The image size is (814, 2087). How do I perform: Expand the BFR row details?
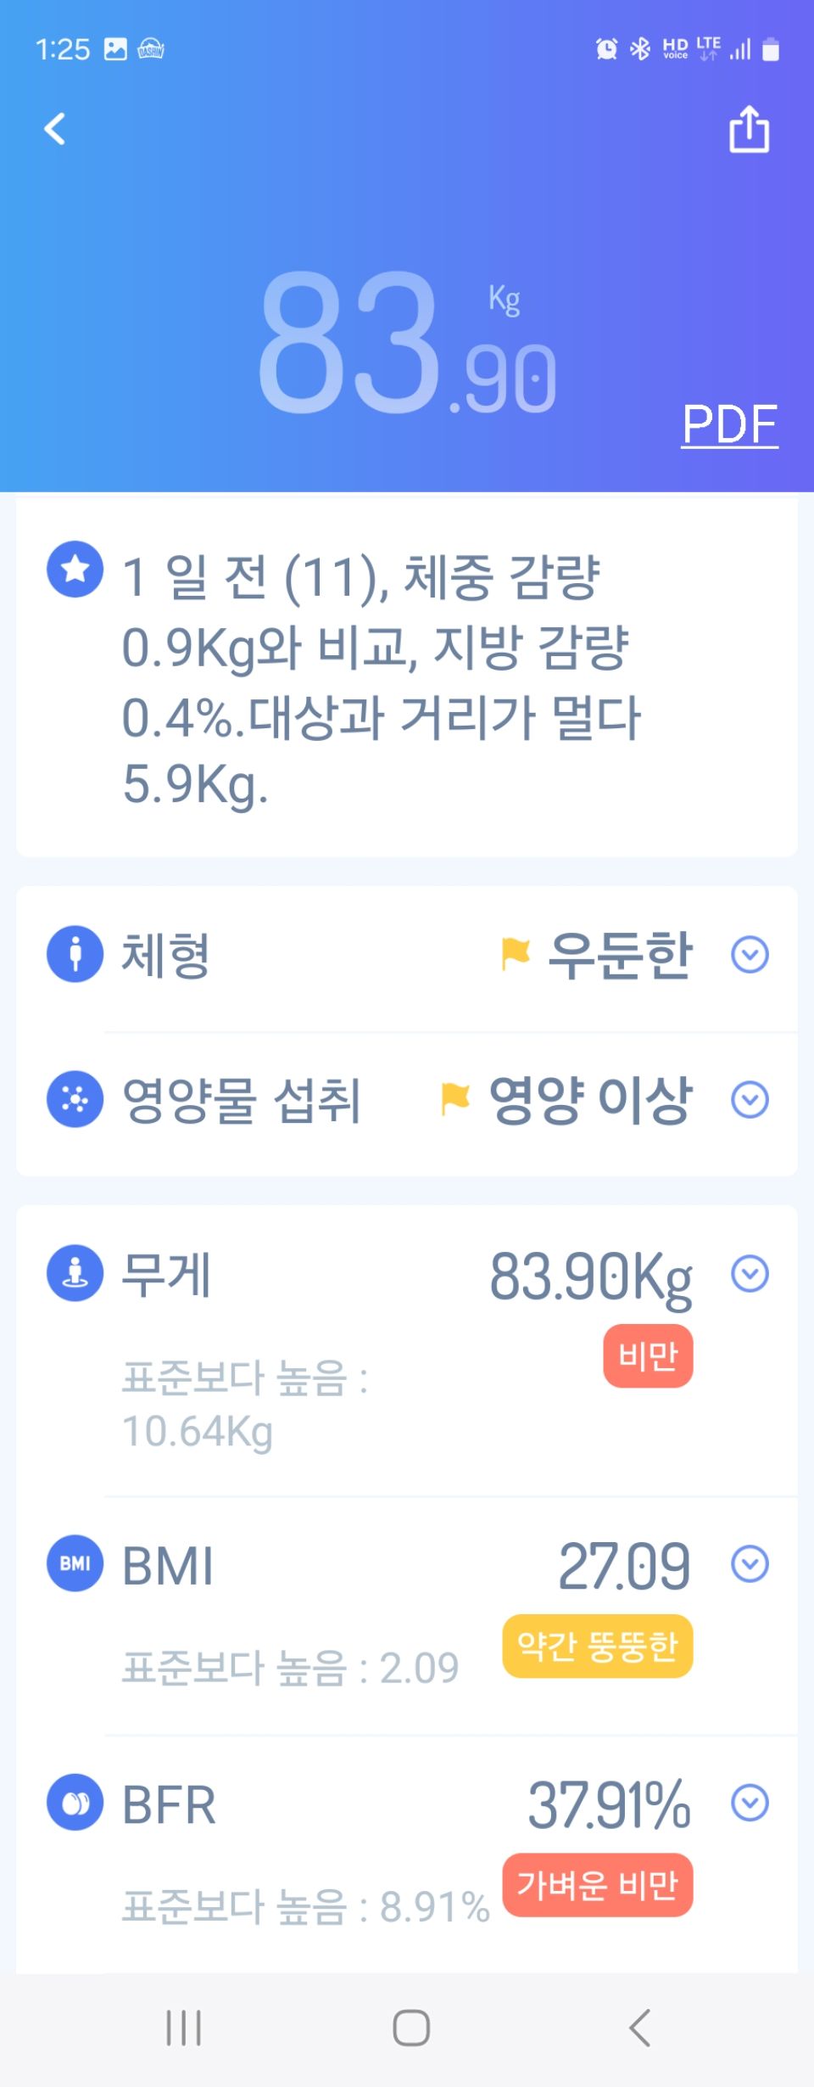coord(750,1803)
